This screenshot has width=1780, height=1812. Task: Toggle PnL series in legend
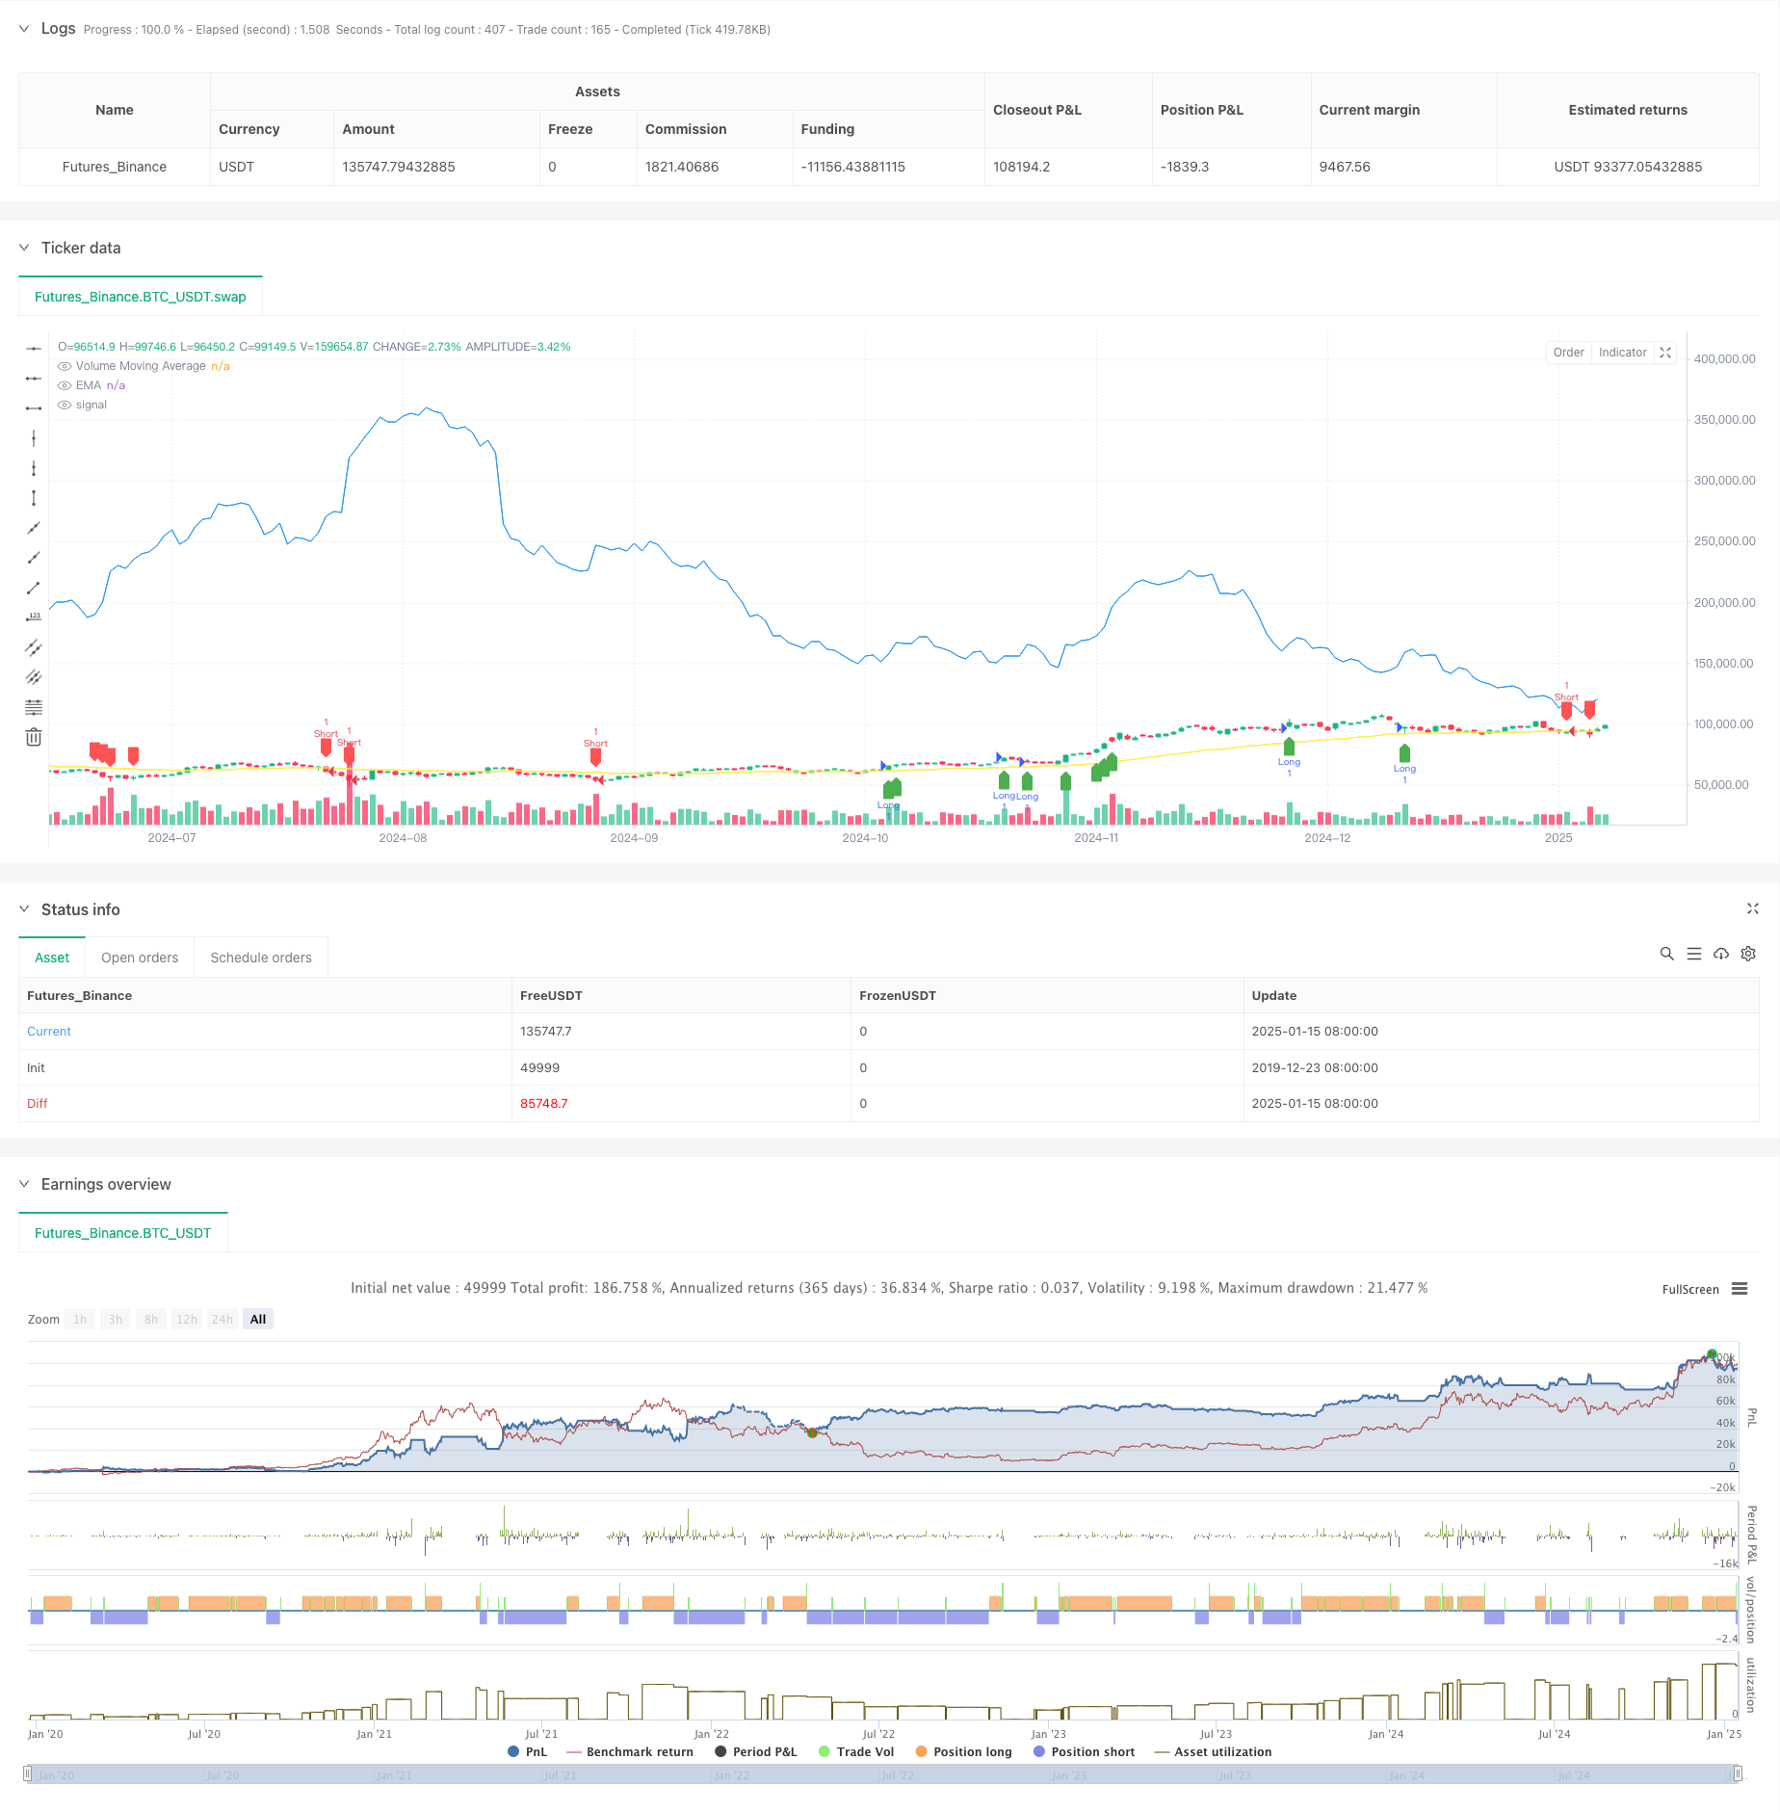527,1751
